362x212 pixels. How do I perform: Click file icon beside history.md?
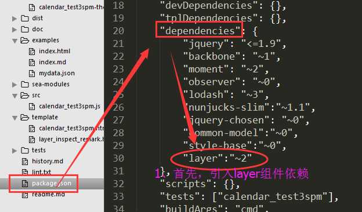click(25, 162)
